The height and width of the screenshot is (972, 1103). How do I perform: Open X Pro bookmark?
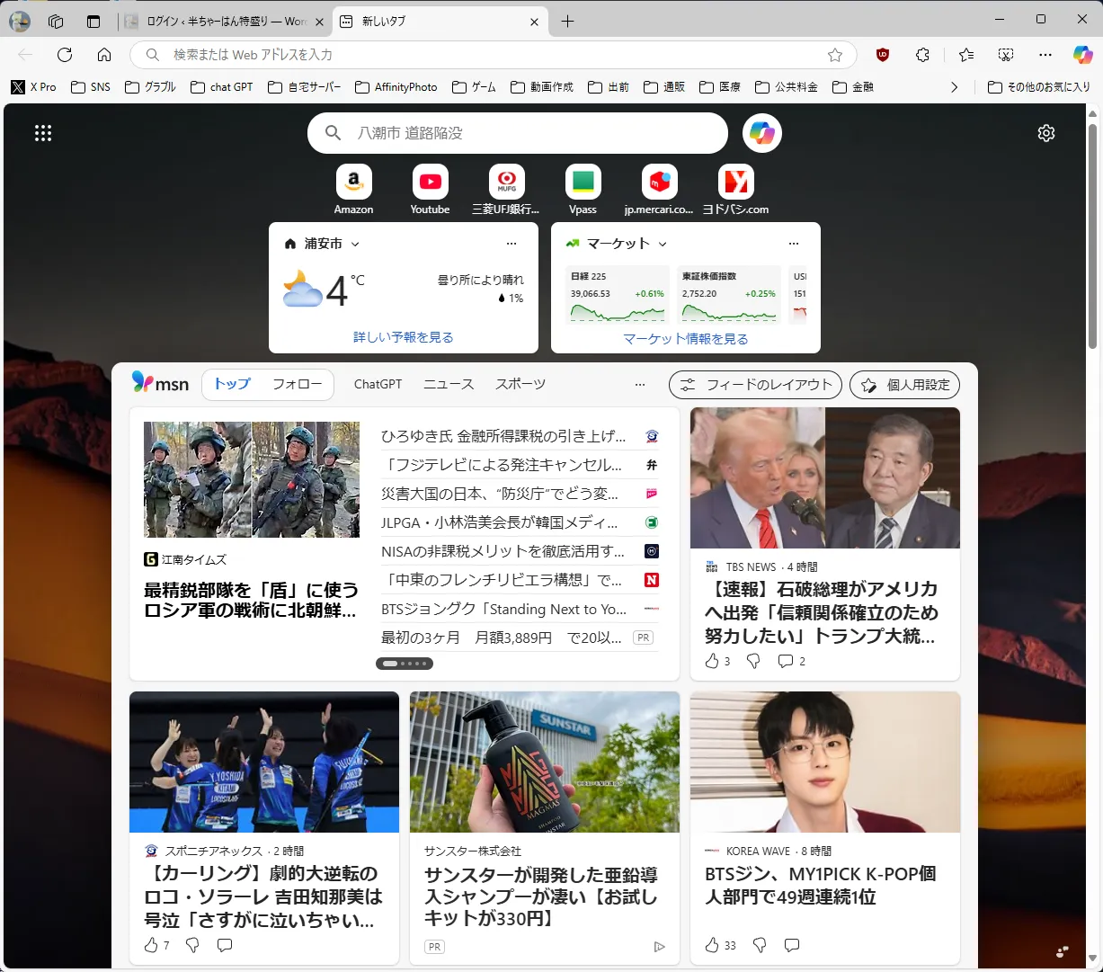pos(33,87)
